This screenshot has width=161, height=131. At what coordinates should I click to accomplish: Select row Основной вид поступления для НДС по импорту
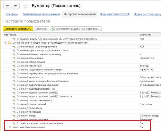point(82,97)
